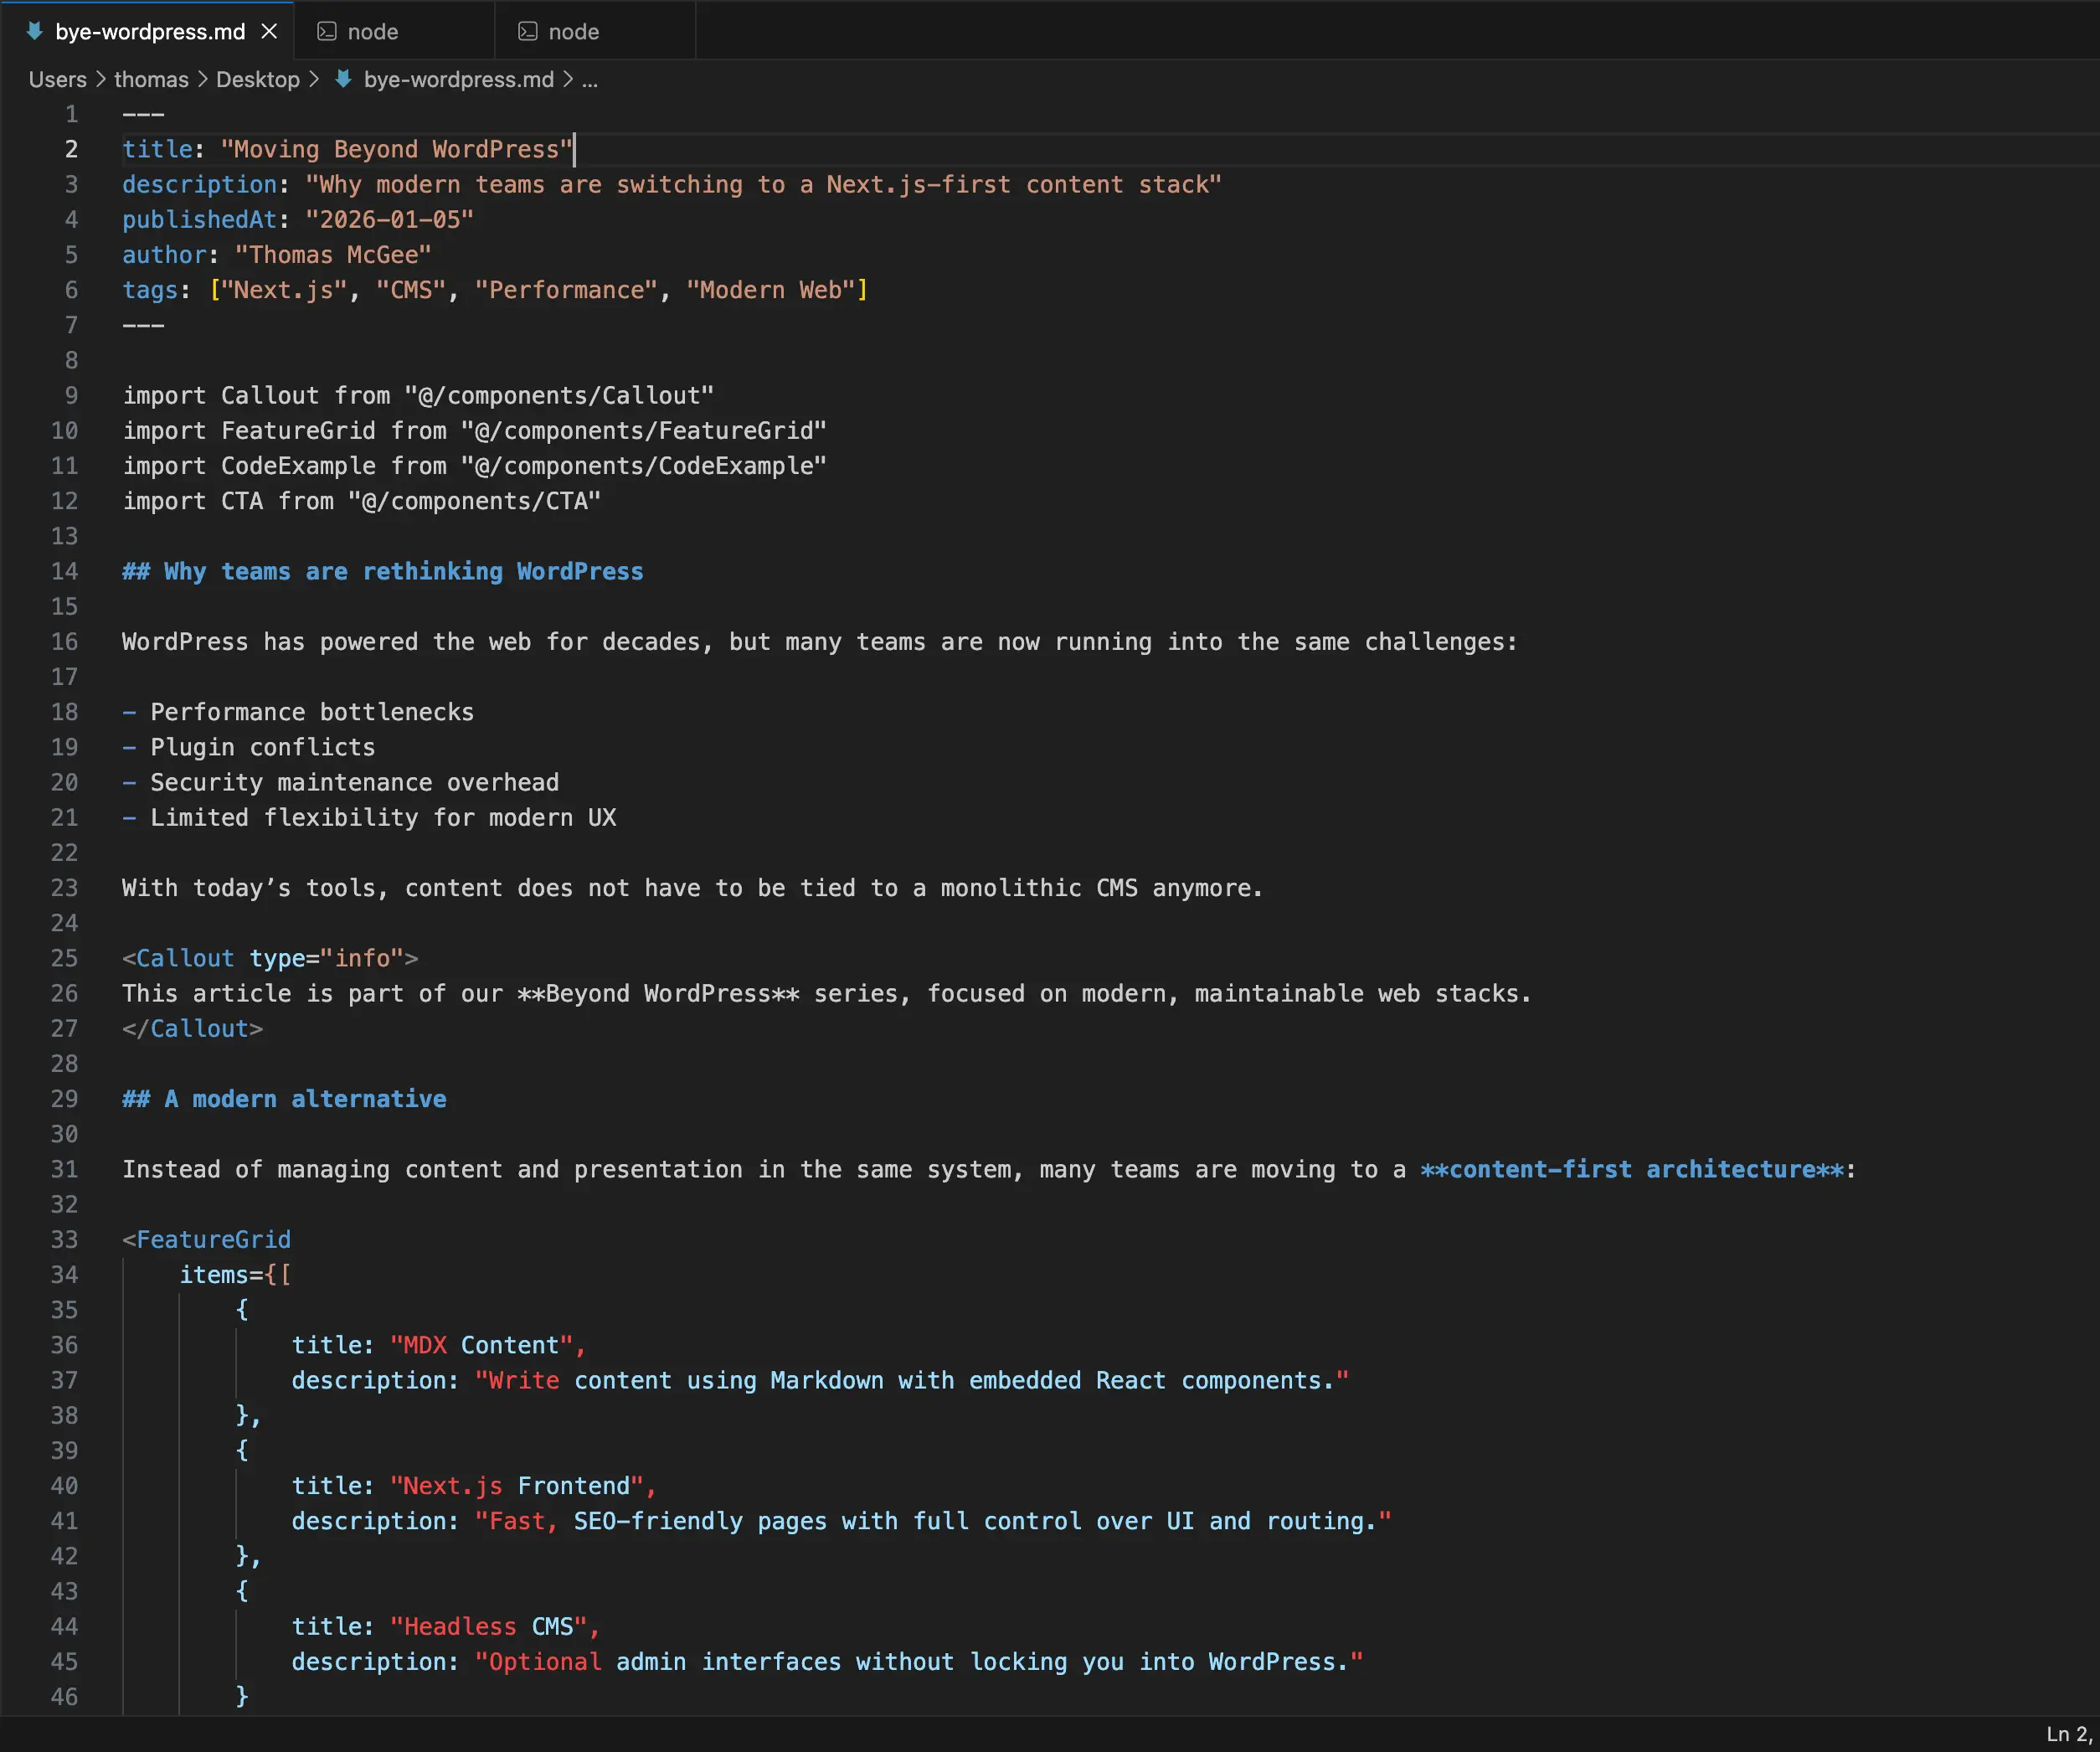Screen dimensions: 2100x1752
Task: Click the publishedAt date value "2026-01-05"
Action: 389,219
